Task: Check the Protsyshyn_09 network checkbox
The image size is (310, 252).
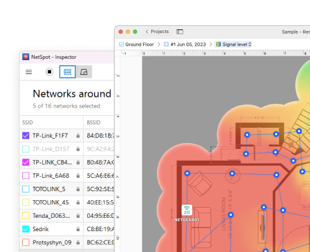Action: tap(26, 243)
